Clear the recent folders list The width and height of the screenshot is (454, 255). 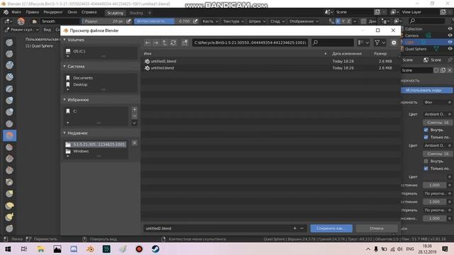134,143
